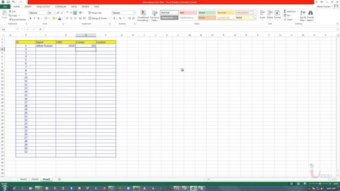
Task: Open the Tahoma font name dropdown
Action: tap(47, 13)
